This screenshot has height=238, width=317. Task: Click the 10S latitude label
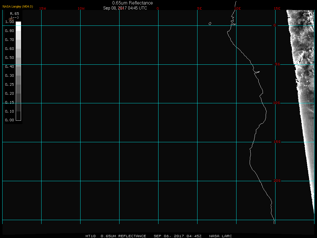pyautogui.click(x=277, y=103)
